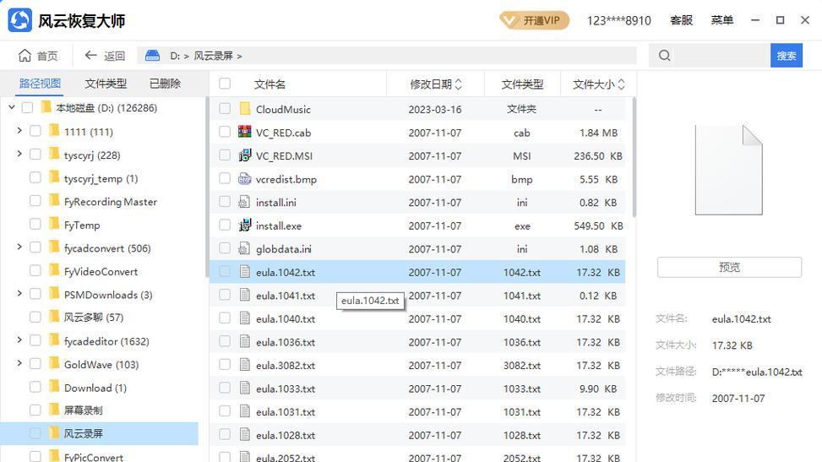Expand the PSMDownloads (3) folder

(x=19, y=293)
